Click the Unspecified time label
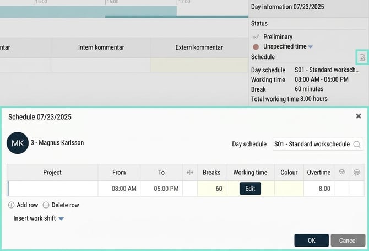This screenshot has width=369, height=251. [285, 46]
